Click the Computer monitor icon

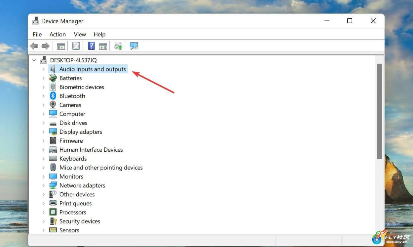[x=53, y=114]
